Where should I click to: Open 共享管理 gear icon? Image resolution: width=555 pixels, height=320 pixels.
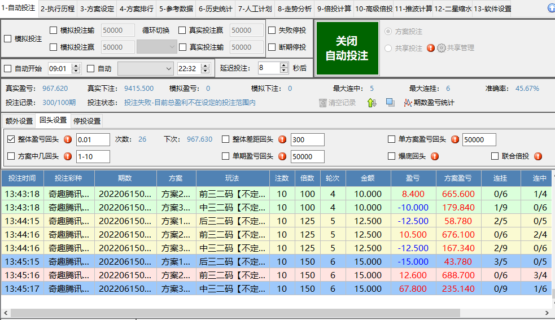click(442, 48)
